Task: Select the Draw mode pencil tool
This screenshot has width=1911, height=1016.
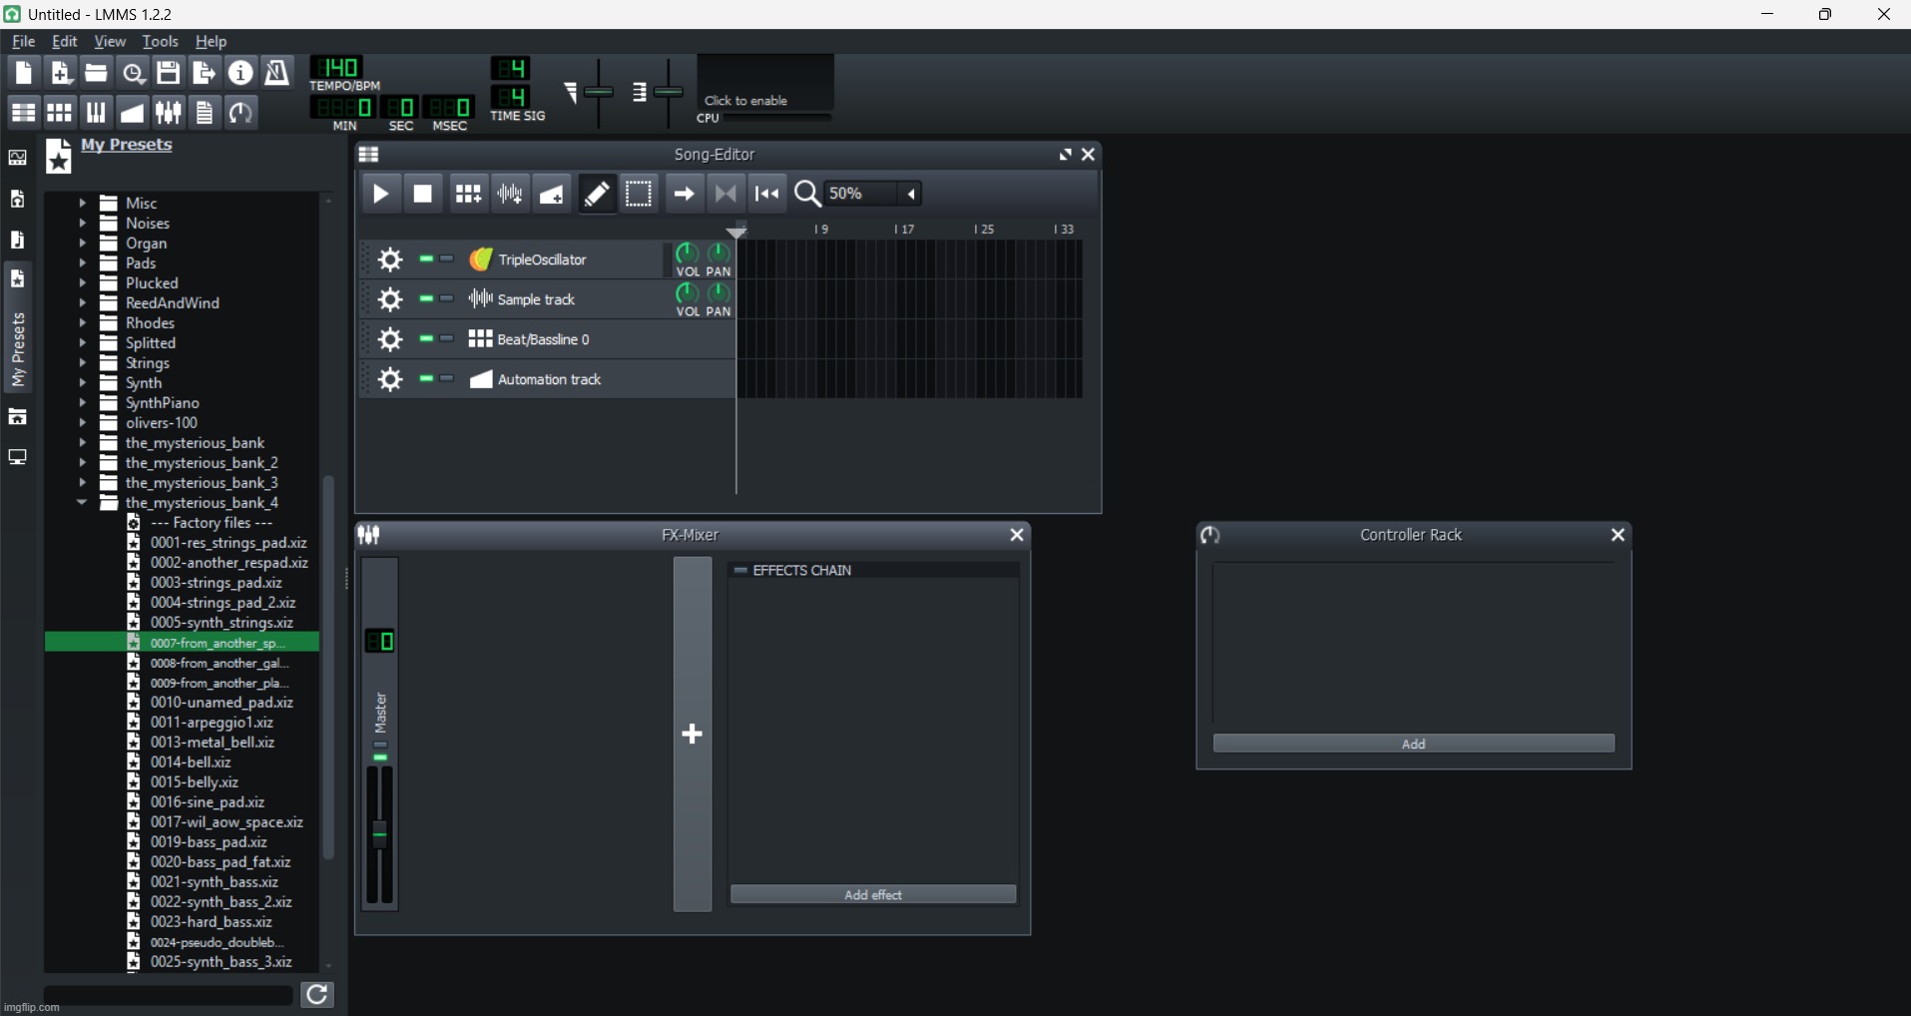Action: 597,194
